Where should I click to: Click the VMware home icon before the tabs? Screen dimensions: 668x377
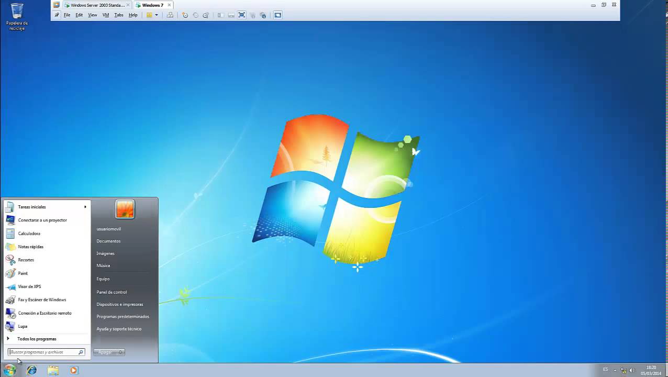click(x=57, y=5)
